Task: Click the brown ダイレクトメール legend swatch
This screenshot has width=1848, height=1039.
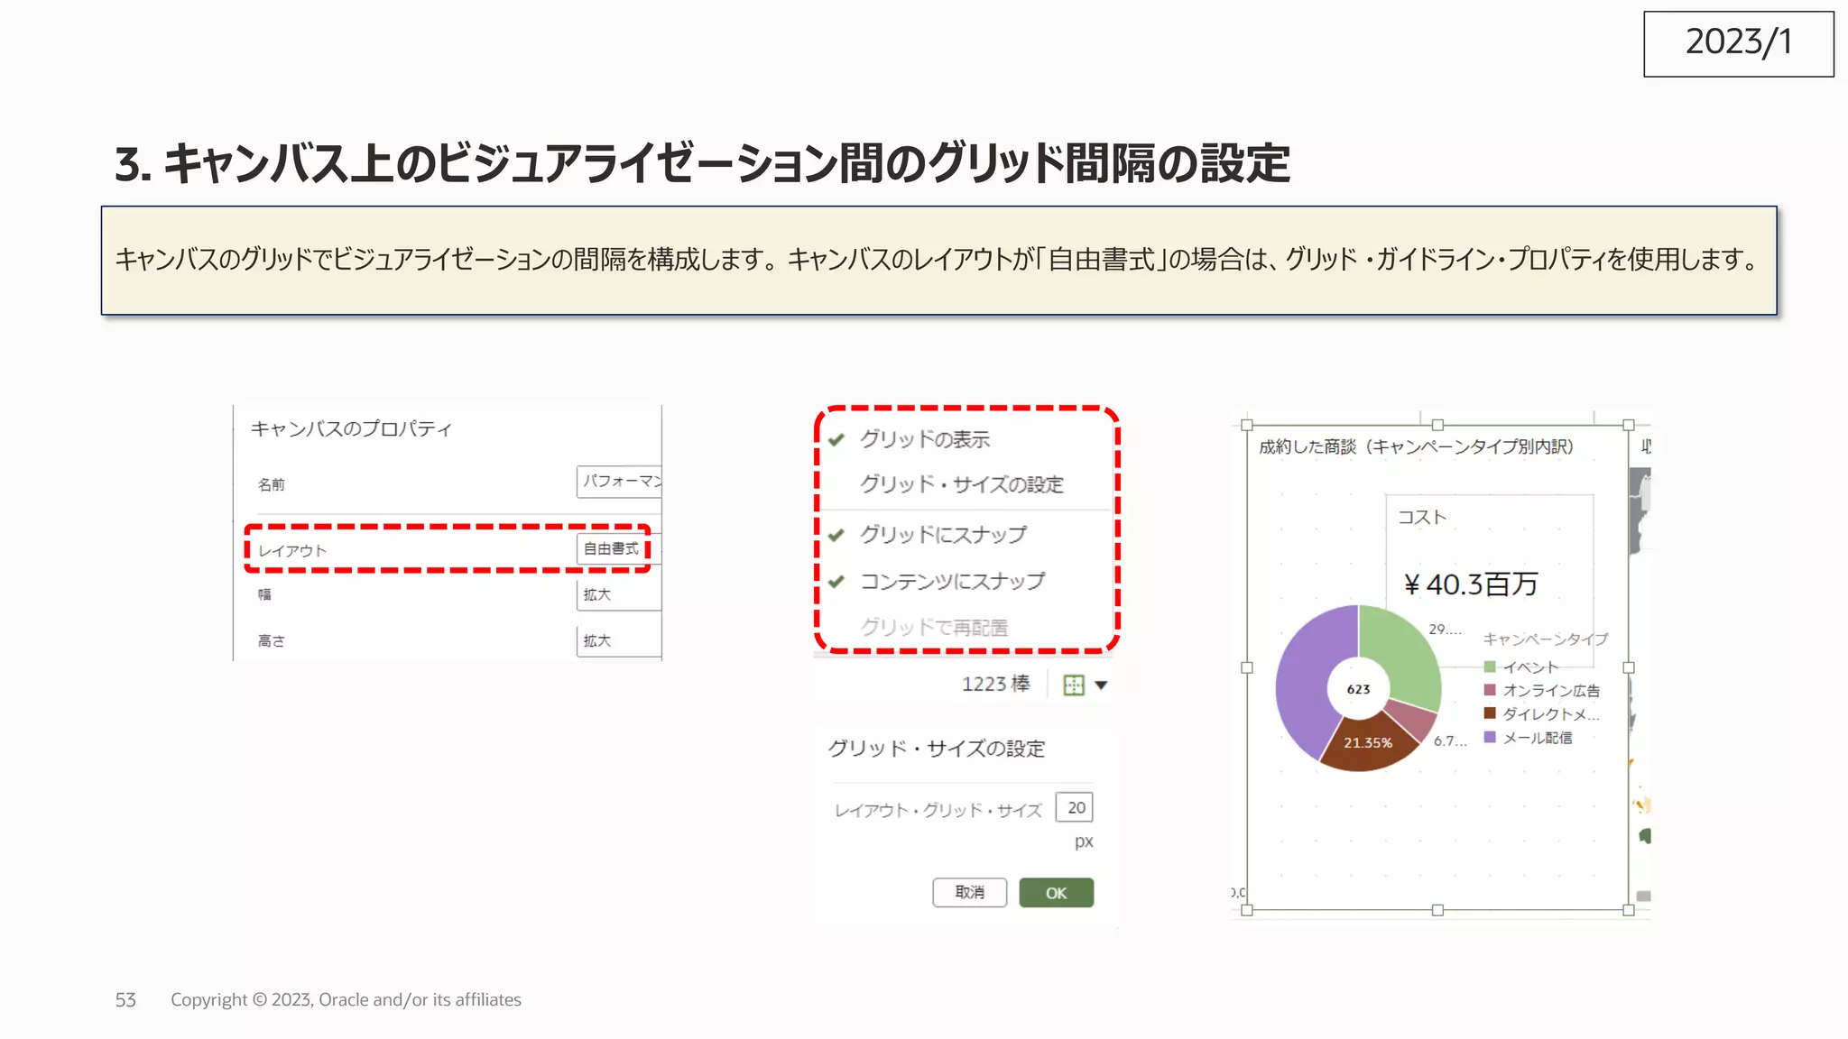Action: coord(1490,713)
